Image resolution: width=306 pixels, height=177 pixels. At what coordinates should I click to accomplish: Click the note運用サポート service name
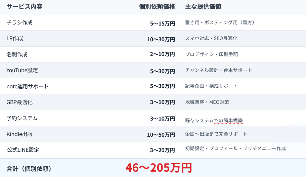click(28, 86)
